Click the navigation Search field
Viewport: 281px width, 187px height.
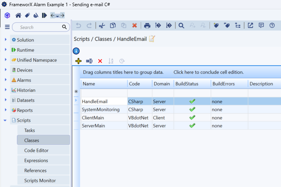[x=39, y=27]
